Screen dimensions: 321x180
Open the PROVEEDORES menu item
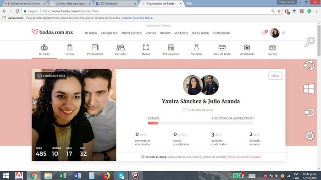(132, 33)
